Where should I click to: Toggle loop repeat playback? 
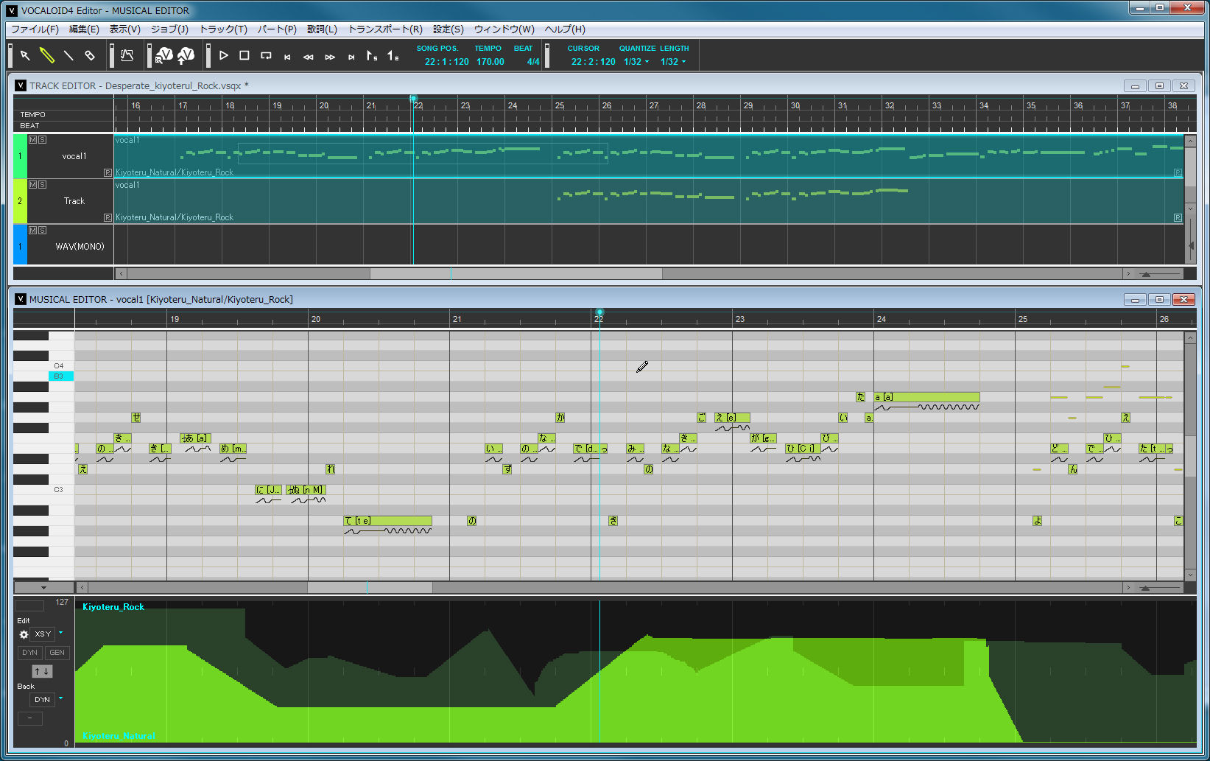tap(267, 55)
